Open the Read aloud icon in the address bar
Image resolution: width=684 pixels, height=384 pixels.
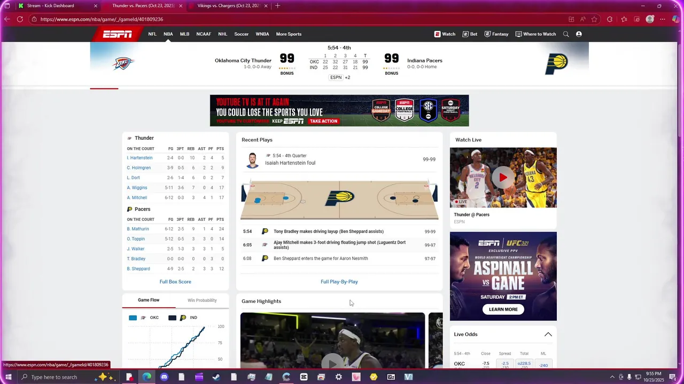pyautogui.click(x=582, y=19)
